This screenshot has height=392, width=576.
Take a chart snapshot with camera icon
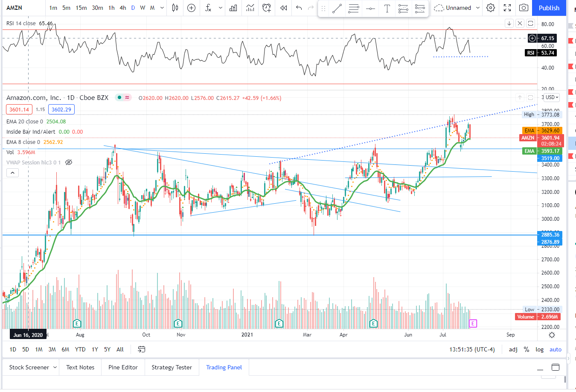pos(524,8)
